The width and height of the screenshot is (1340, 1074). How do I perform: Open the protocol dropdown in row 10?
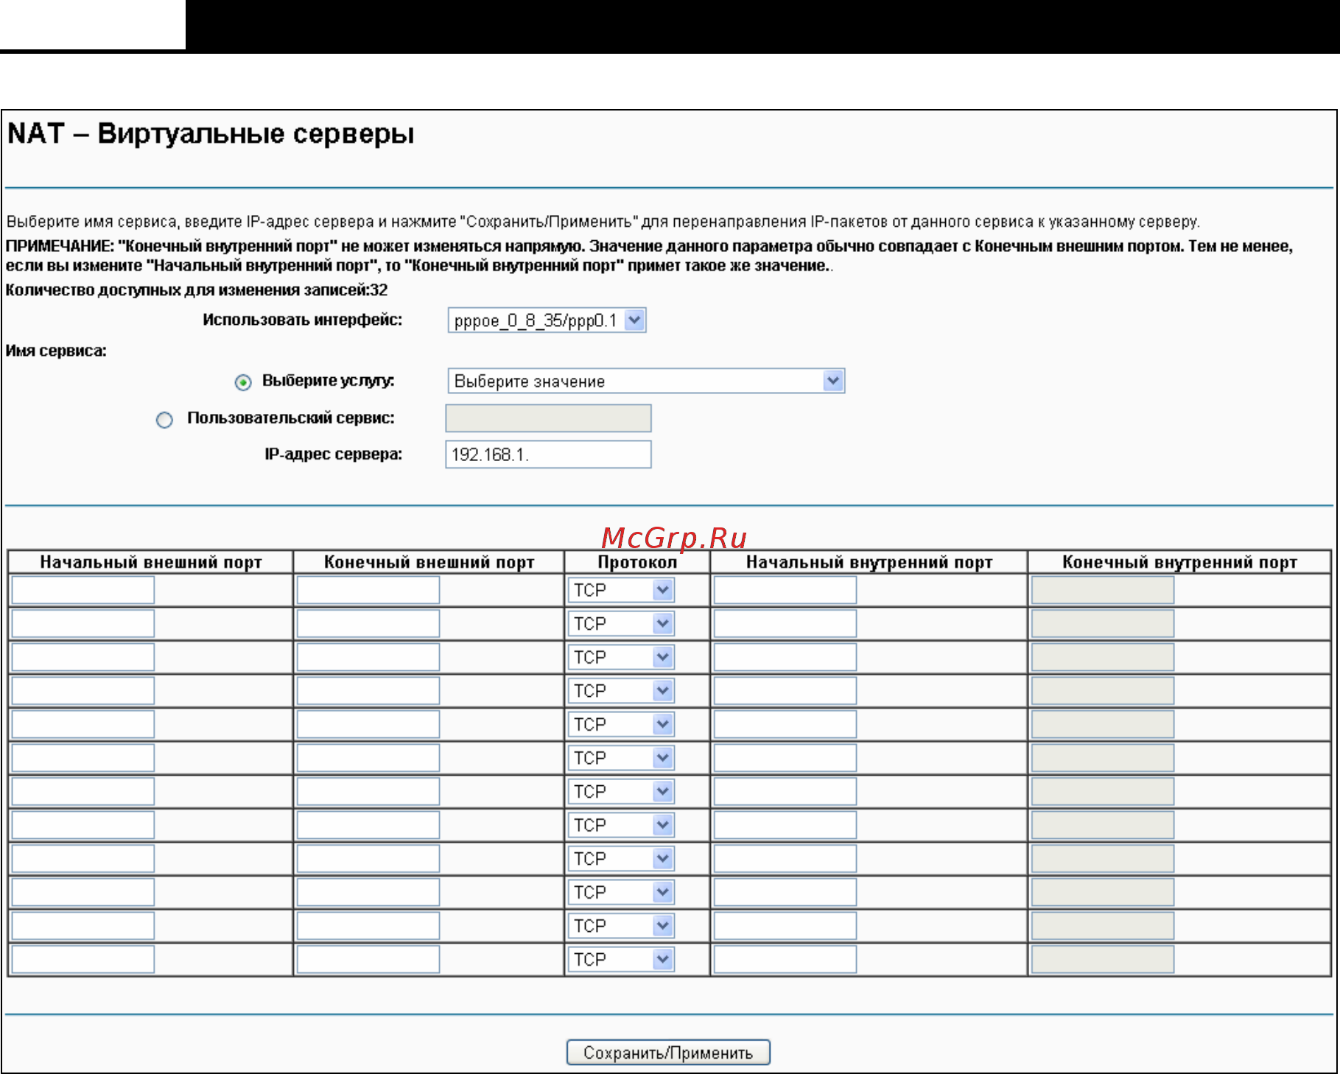tap(620, 892)
